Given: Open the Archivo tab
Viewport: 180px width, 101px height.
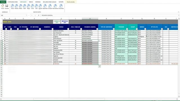Looking at the screenshot, I should click(3, 2).
